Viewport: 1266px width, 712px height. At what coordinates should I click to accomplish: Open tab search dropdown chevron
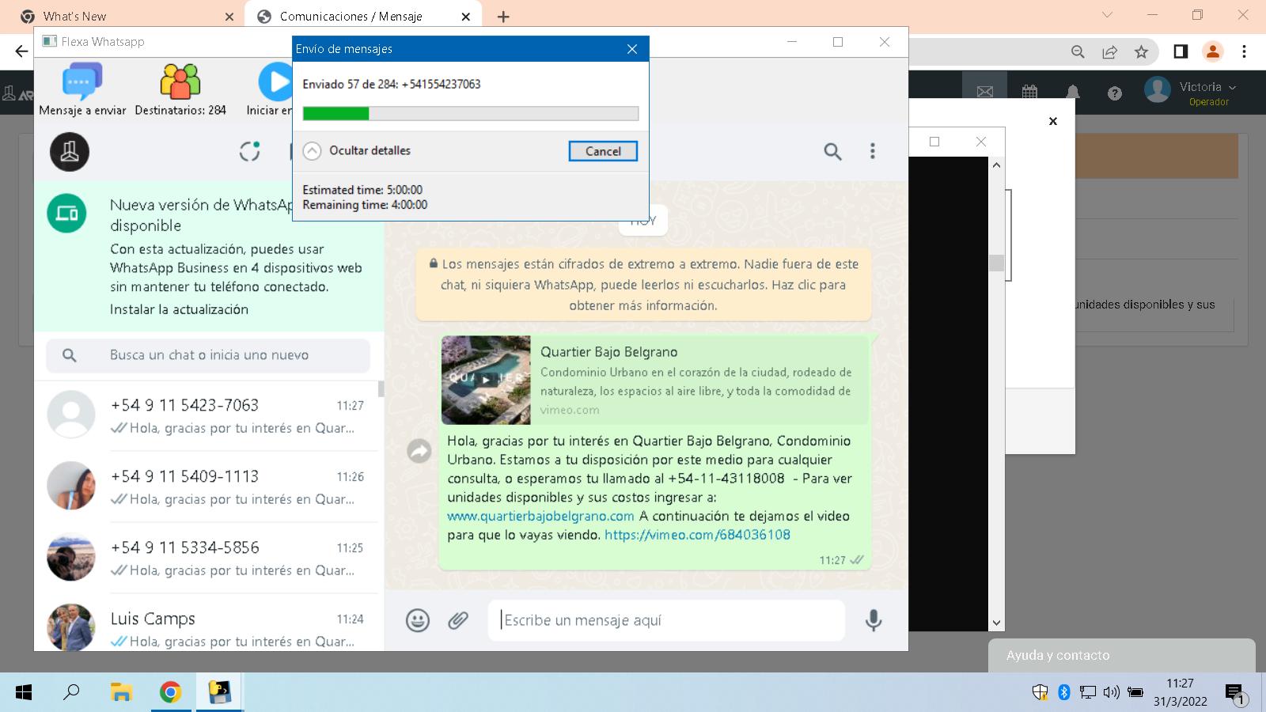tap(1107, 15)
